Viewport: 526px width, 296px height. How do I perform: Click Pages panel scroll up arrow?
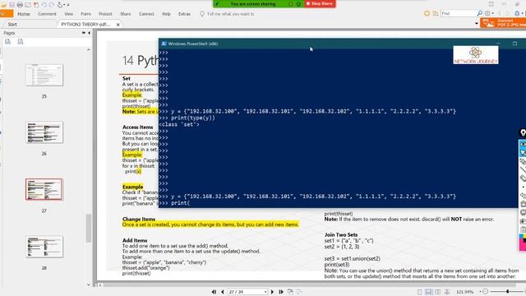89,49
